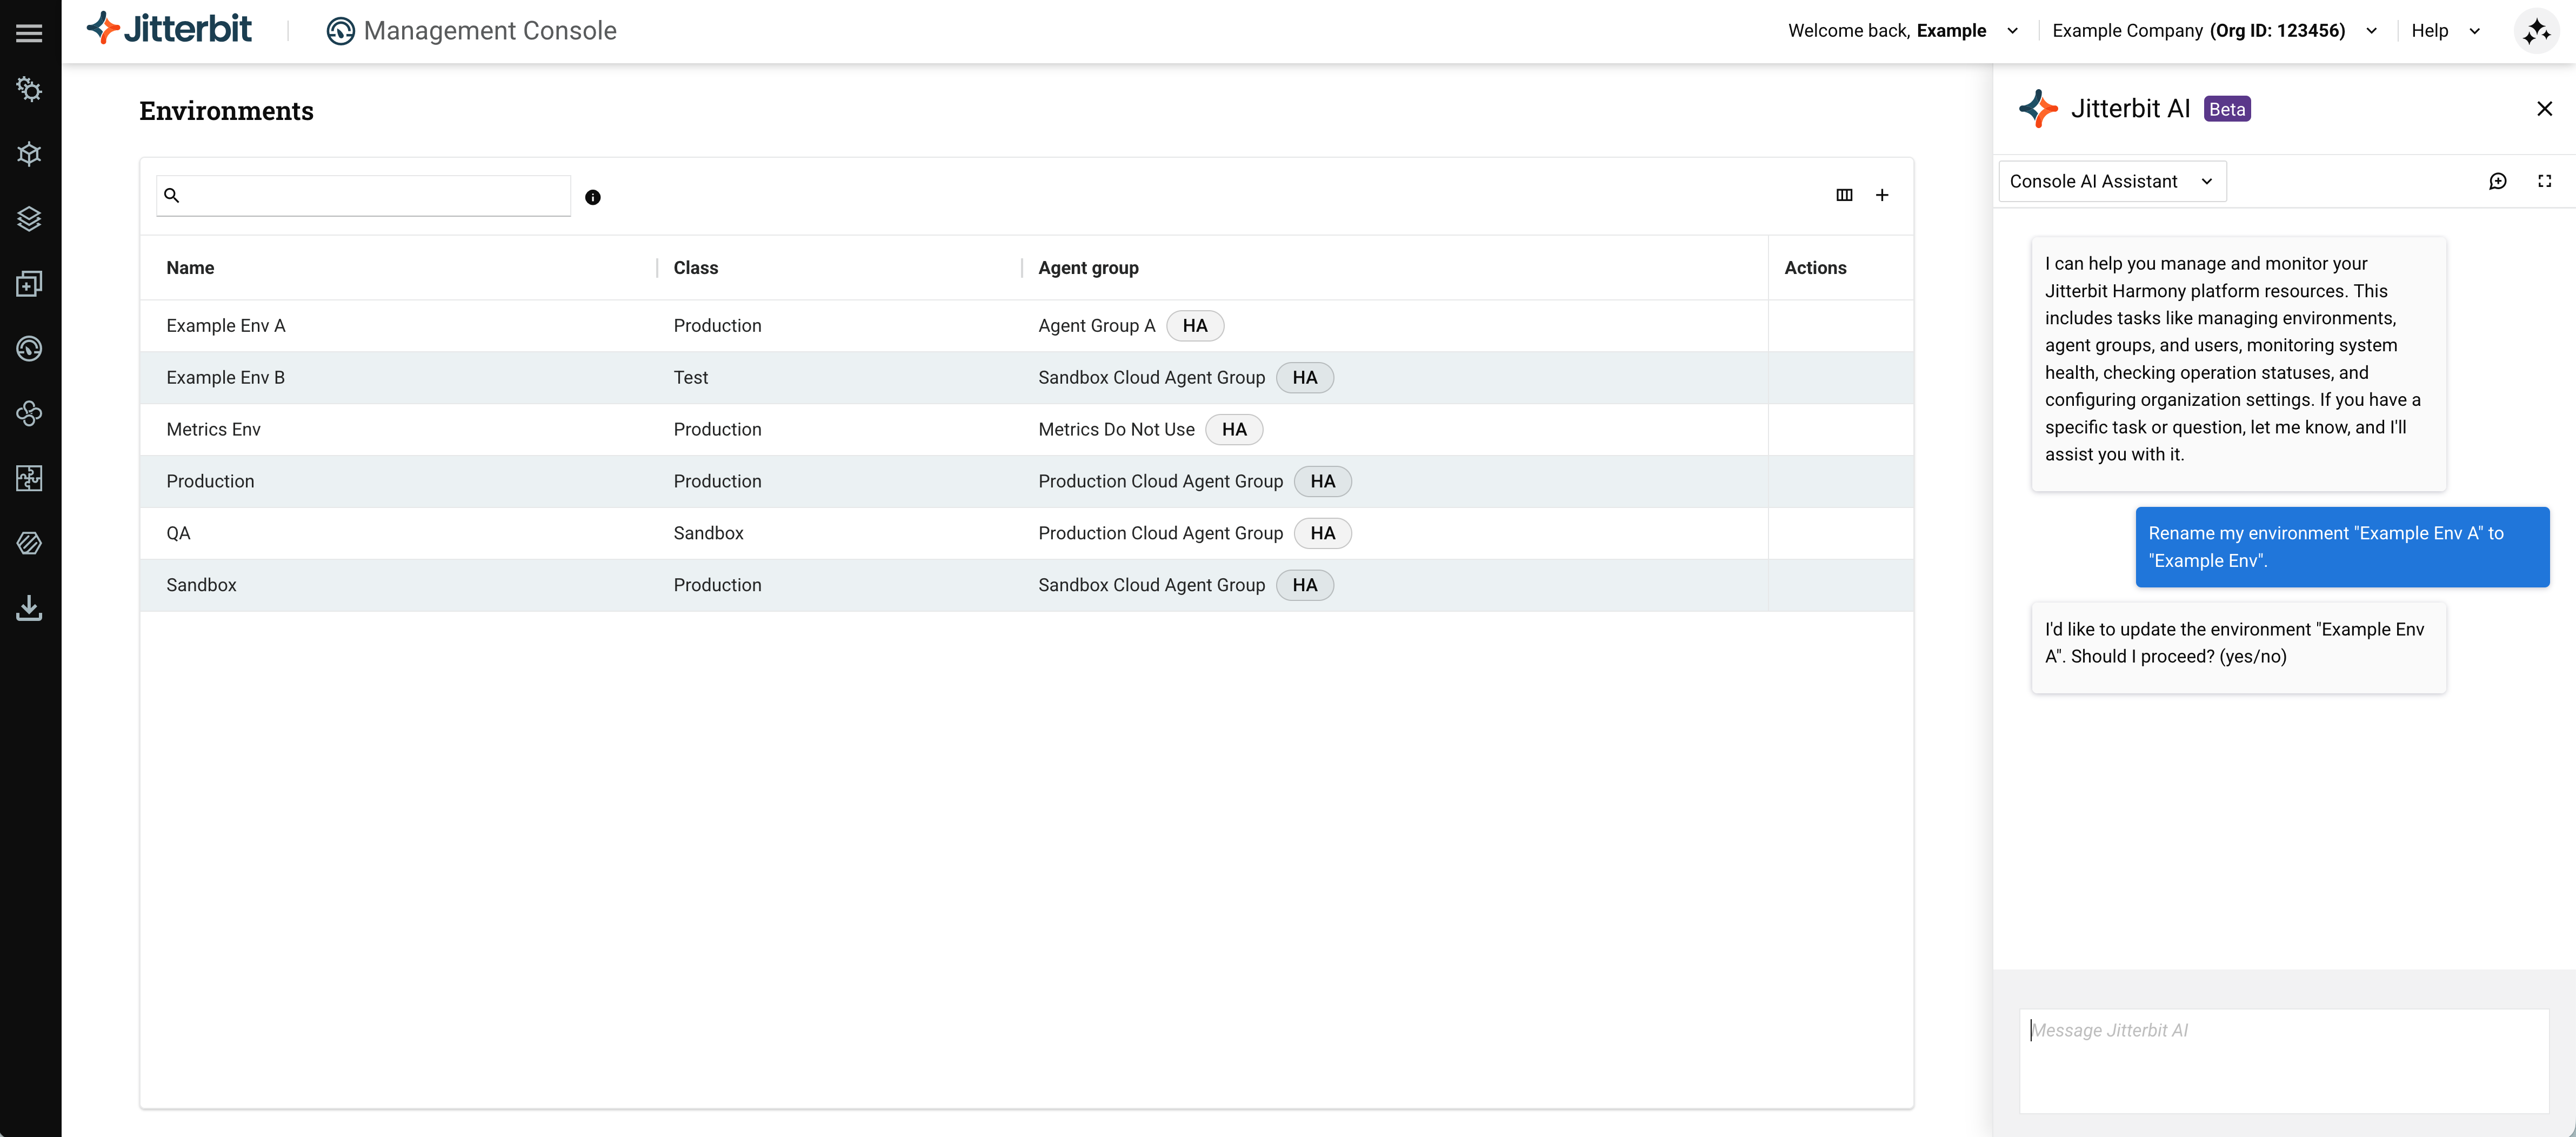
Task: Click the info icon next to search
Action: (593, 197)
